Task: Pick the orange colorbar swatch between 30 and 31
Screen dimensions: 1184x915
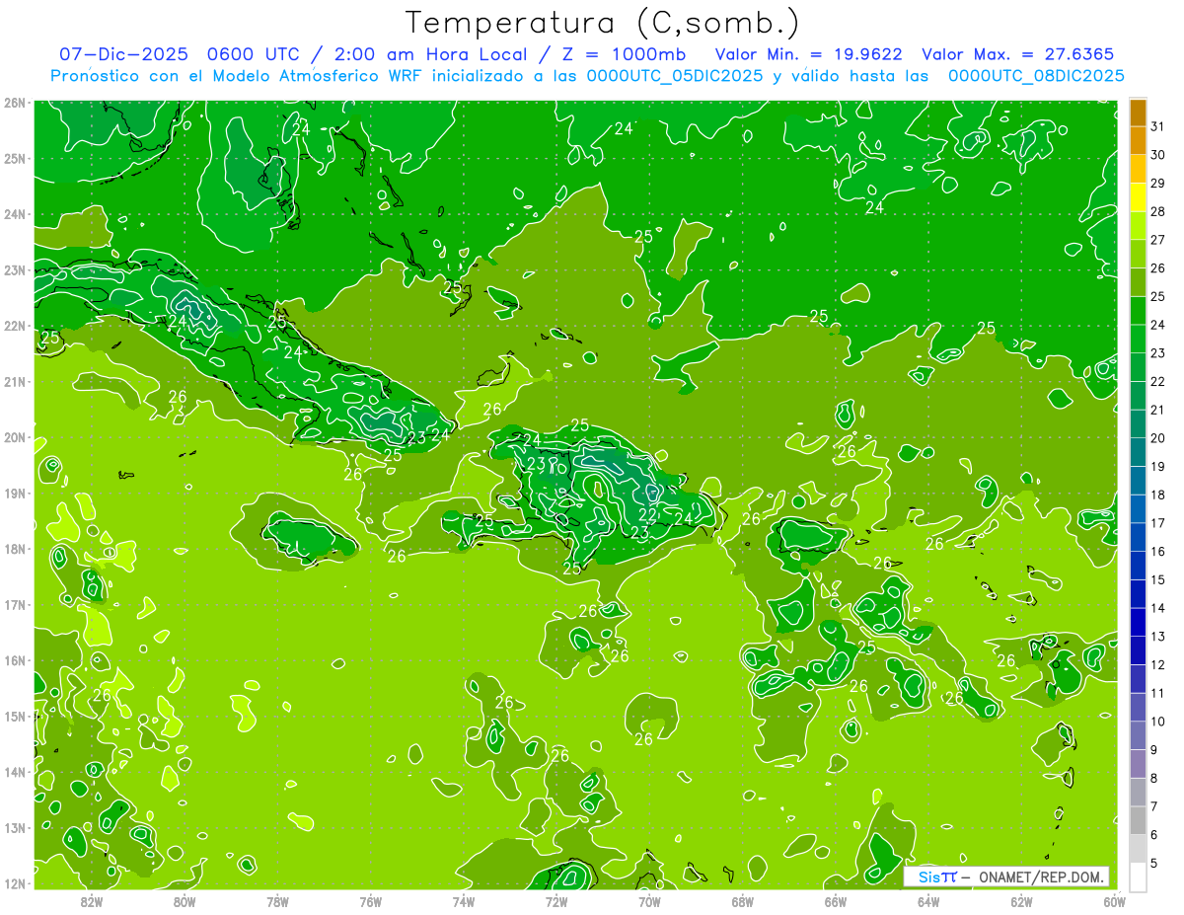Action: tap(1138, 140)
